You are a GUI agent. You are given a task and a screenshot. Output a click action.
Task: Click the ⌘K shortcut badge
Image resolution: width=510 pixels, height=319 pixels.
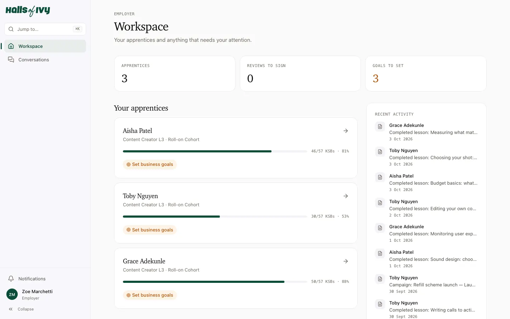78,29
